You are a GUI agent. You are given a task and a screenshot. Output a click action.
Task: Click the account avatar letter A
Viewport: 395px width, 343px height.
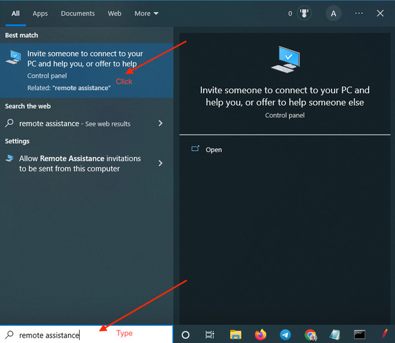tap(334, 13)
